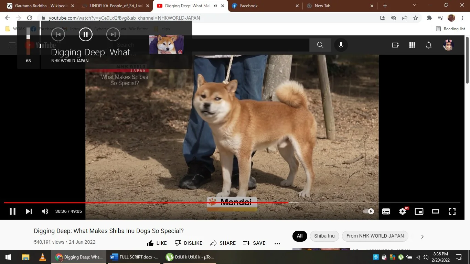This screenshot has width=470, height=264.
Task: Close the Facebook tab
Action: [297, 6]
